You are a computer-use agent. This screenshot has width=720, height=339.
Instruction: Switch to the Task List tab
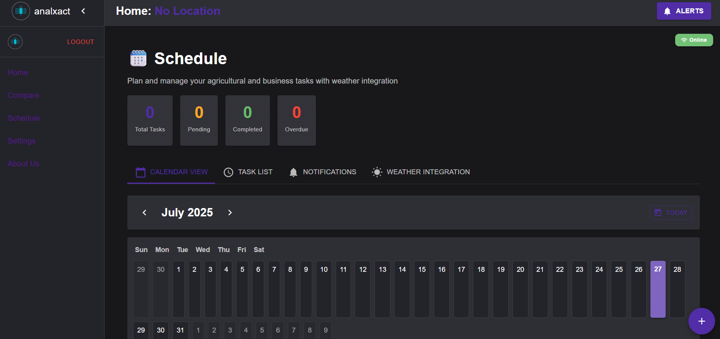[x=248, y=172]
